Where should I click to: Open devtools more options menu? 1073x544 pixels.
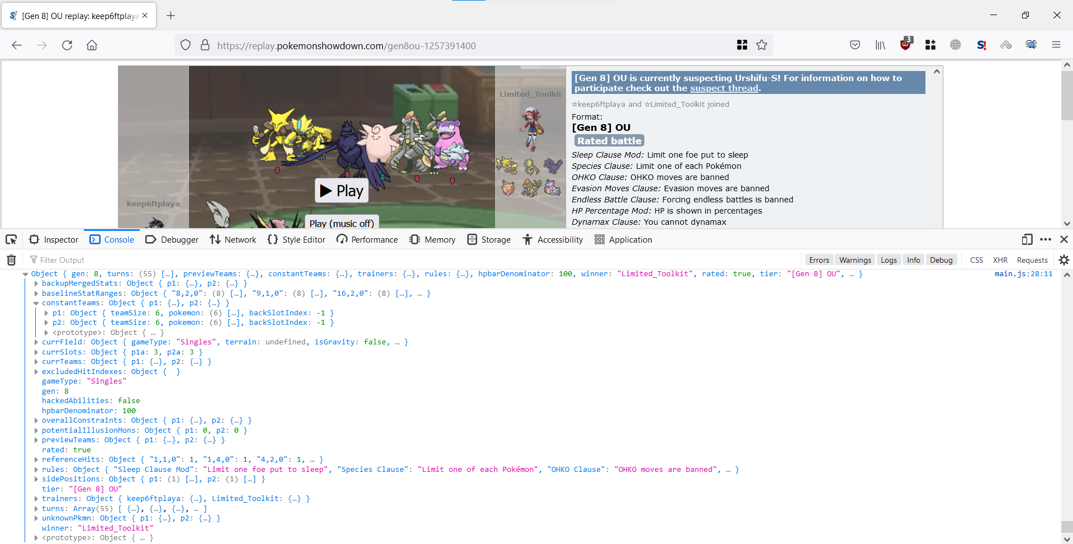click(1046, 239)
